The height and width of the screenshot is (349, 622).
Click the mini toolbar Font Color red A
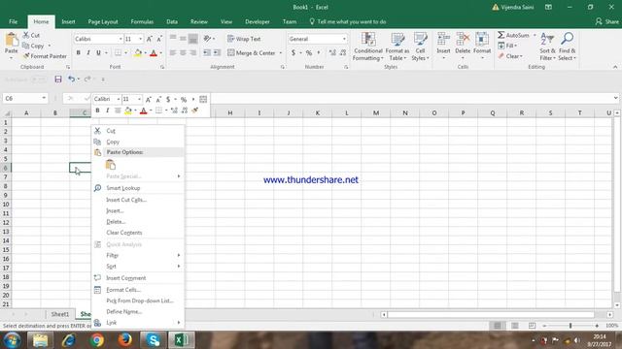[143, 111]
